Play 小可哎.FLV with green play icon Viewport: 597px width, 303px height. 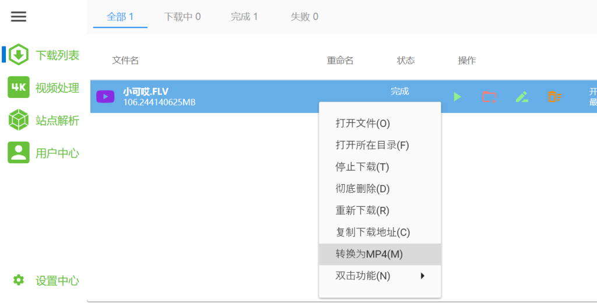(458, 97)
